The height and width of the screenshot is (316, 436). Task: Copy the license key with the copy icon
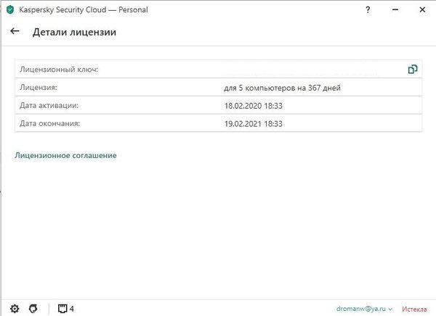point(413,69)
